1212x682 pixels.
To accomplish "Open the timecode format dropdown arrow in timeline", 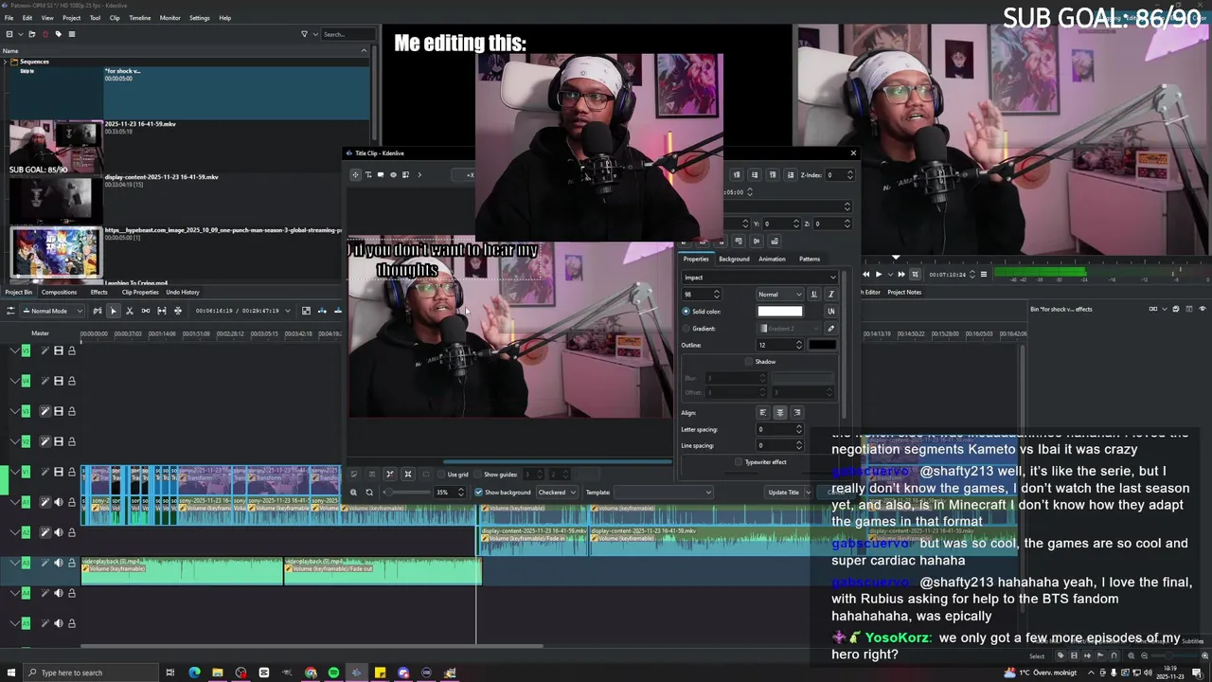I will tap(288, 311).
